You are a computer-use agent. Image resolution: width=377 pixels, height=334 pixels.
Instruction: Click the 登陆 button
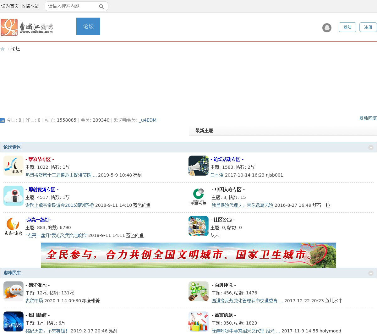pos(347,27)
